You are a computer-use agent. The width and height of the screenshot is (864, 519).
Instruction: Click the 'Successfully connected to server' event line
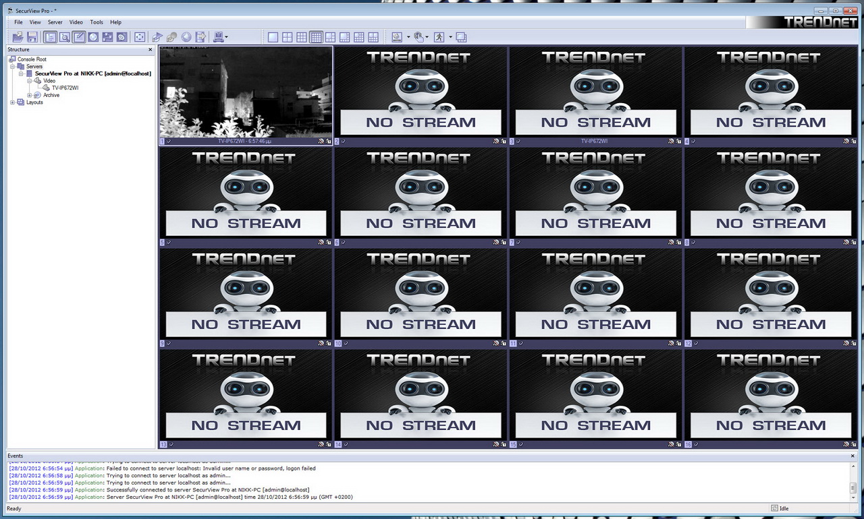click(x=159, y=490)
